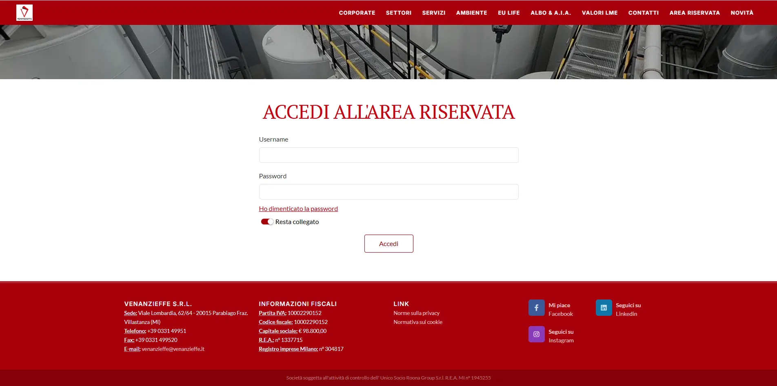Open AREA RISERVATA in navigation

click(695, 13)
